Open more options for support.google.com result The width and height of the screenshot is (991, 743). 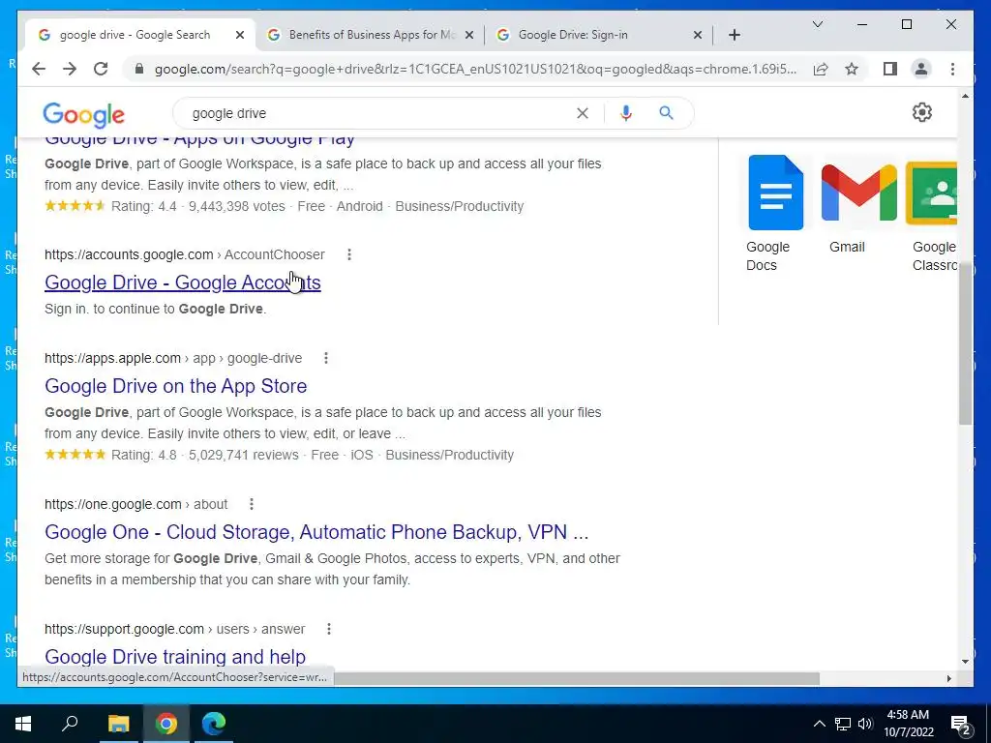[329, 629]
